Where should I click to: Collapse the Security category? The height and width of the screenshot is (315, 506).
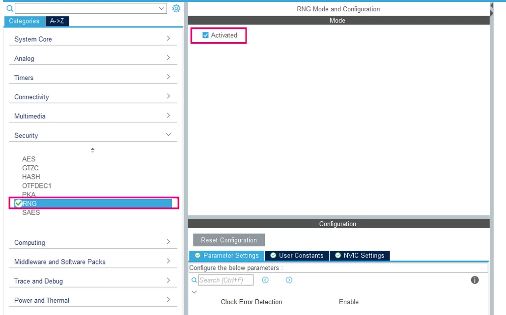pos(169,135)
